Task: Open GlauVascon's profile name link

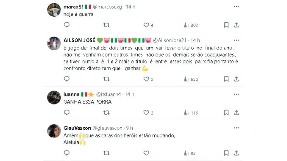Action: [77, 128]
